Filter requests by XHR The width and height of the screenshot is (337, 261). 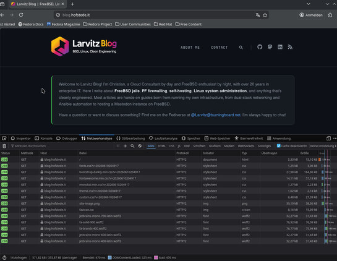click(x=187, y=146)
